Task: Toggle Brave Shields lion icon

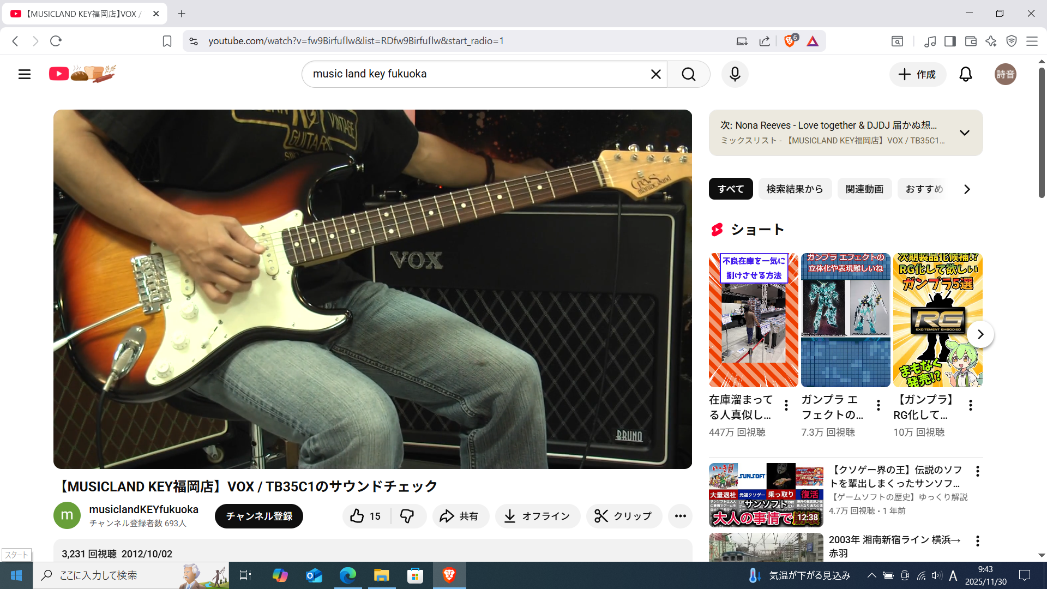Action: (x=789, y=41)
